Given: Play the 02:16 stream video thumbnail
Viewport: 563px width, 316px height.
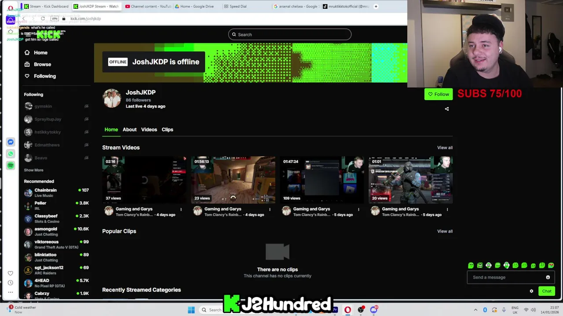Looking at the screenshot, I should click(144, 180).
